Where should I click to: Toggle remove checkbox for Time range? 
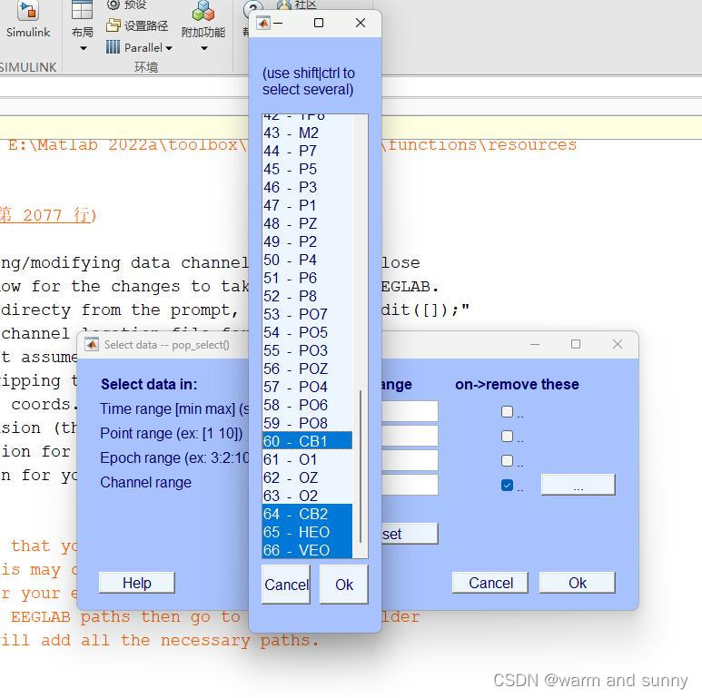click(507, 411)
